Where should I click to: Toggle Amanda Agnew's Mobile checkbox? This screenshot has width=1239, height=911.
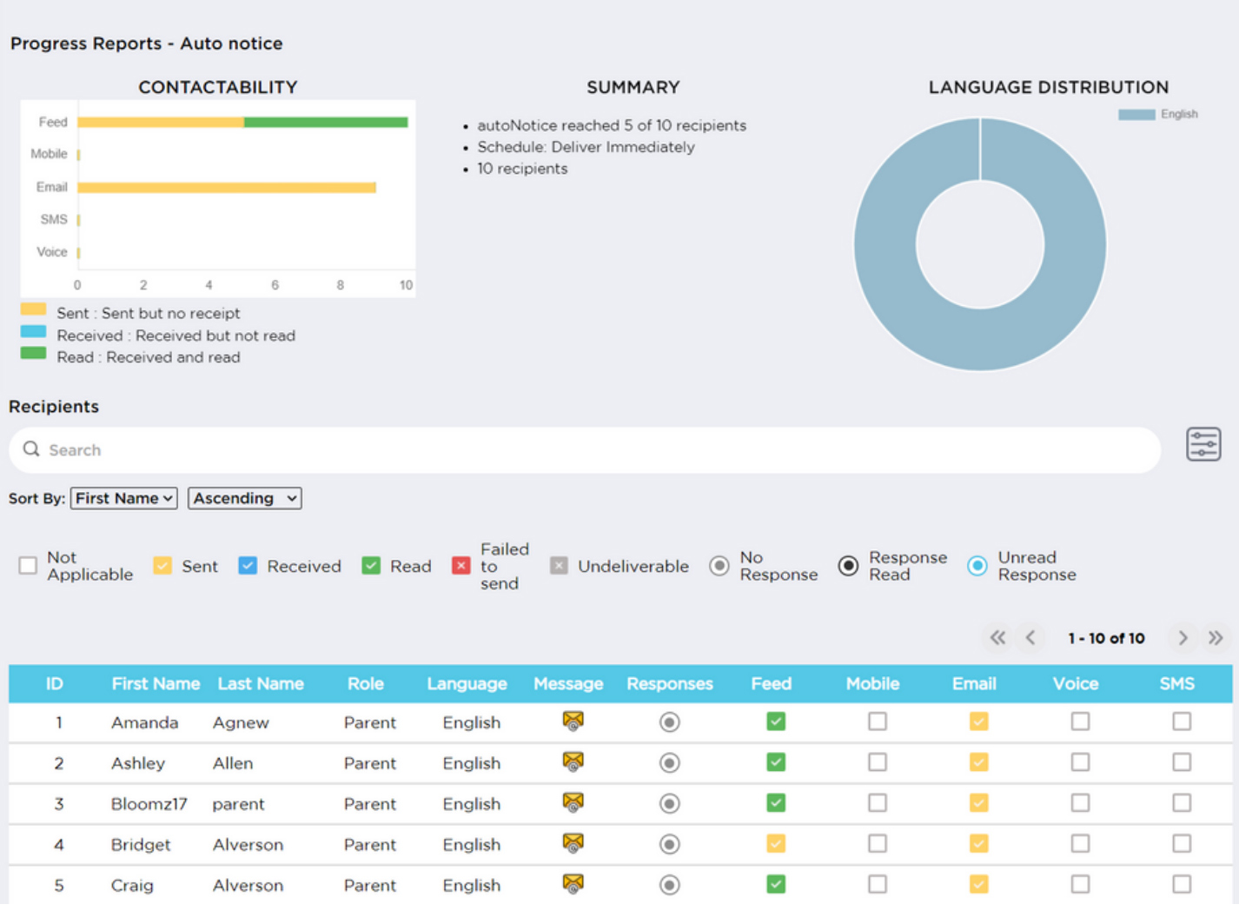(877, 721)
